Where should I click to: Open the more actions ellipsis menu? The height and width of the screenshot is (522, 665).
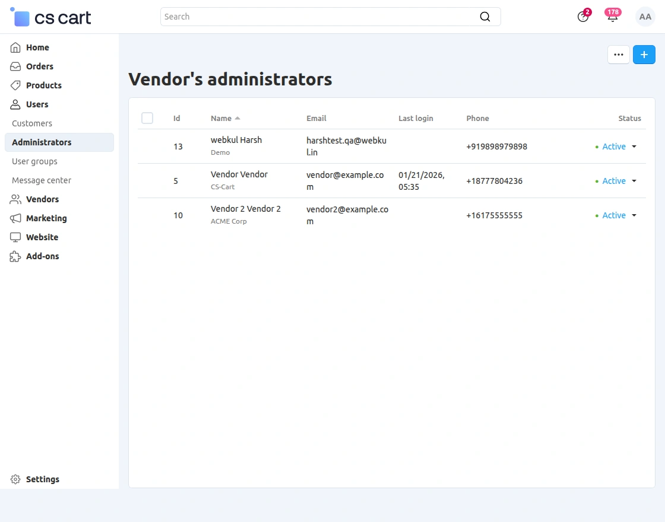tap(618, 54)
